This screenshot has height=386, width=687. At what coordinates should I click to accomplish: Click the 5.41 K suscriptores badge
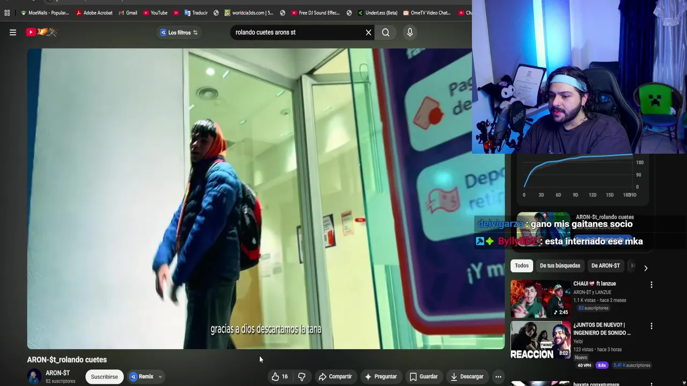click(631, 366)
